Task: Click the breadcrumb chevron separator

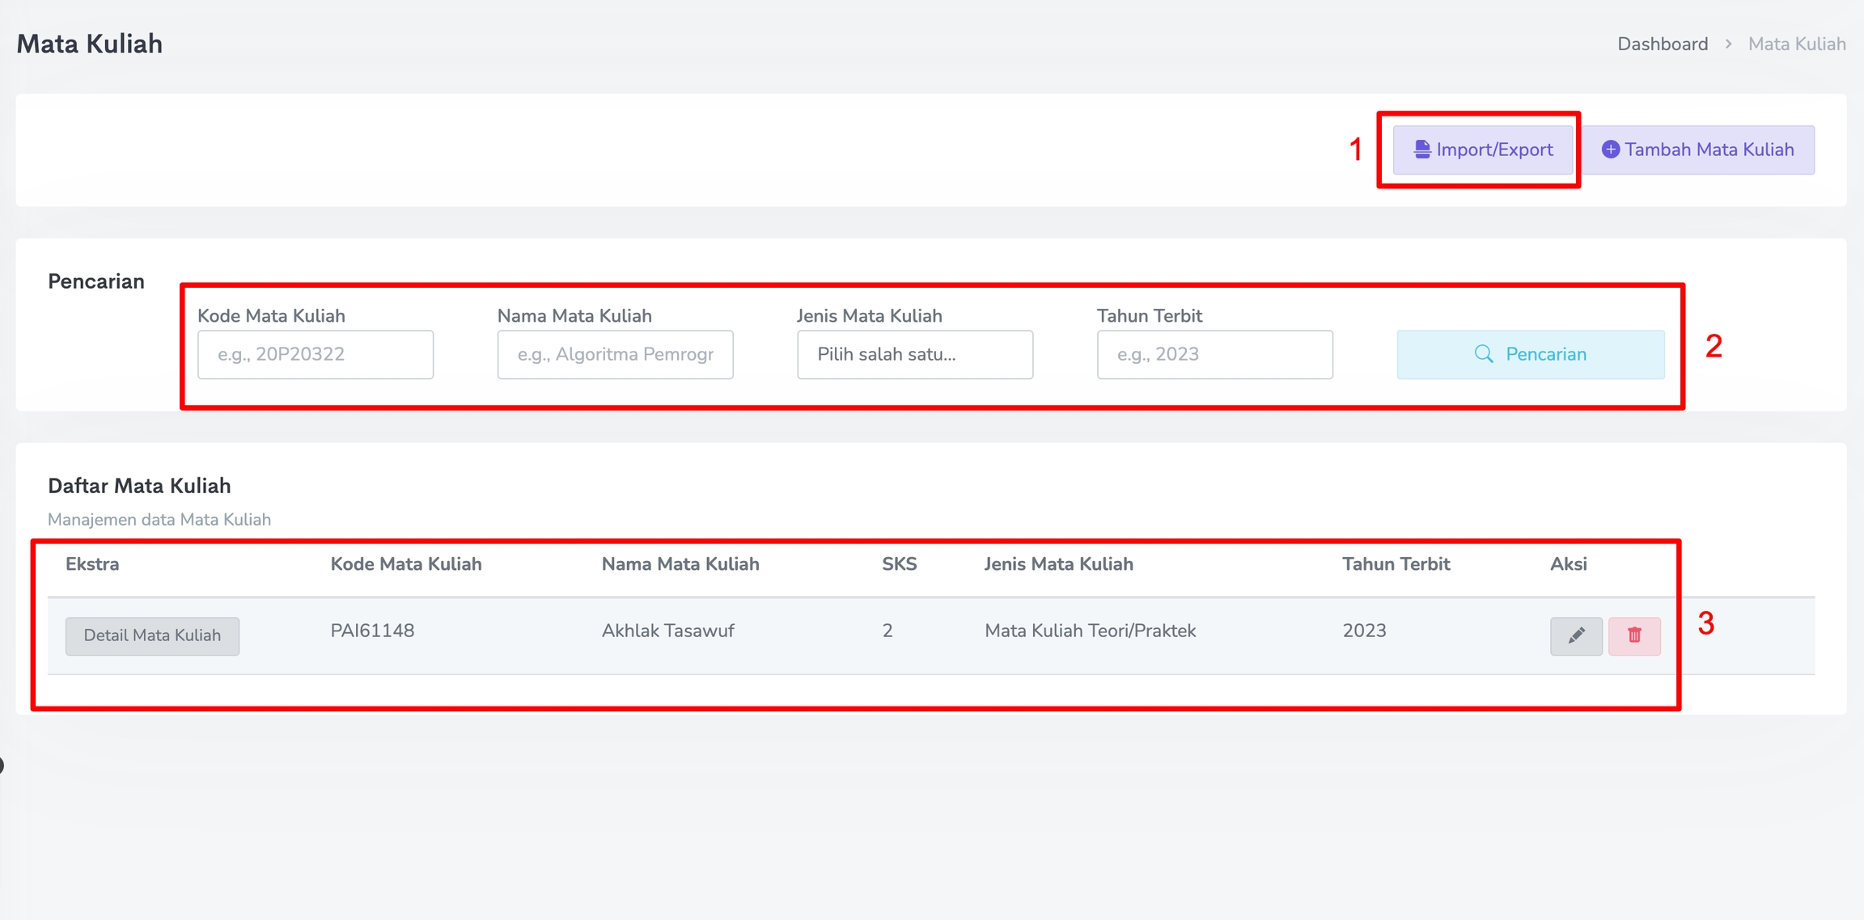Action: coord(1728,44)
